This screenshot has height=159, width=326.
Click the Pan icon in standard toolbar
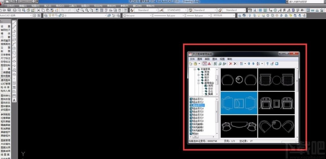78,10
